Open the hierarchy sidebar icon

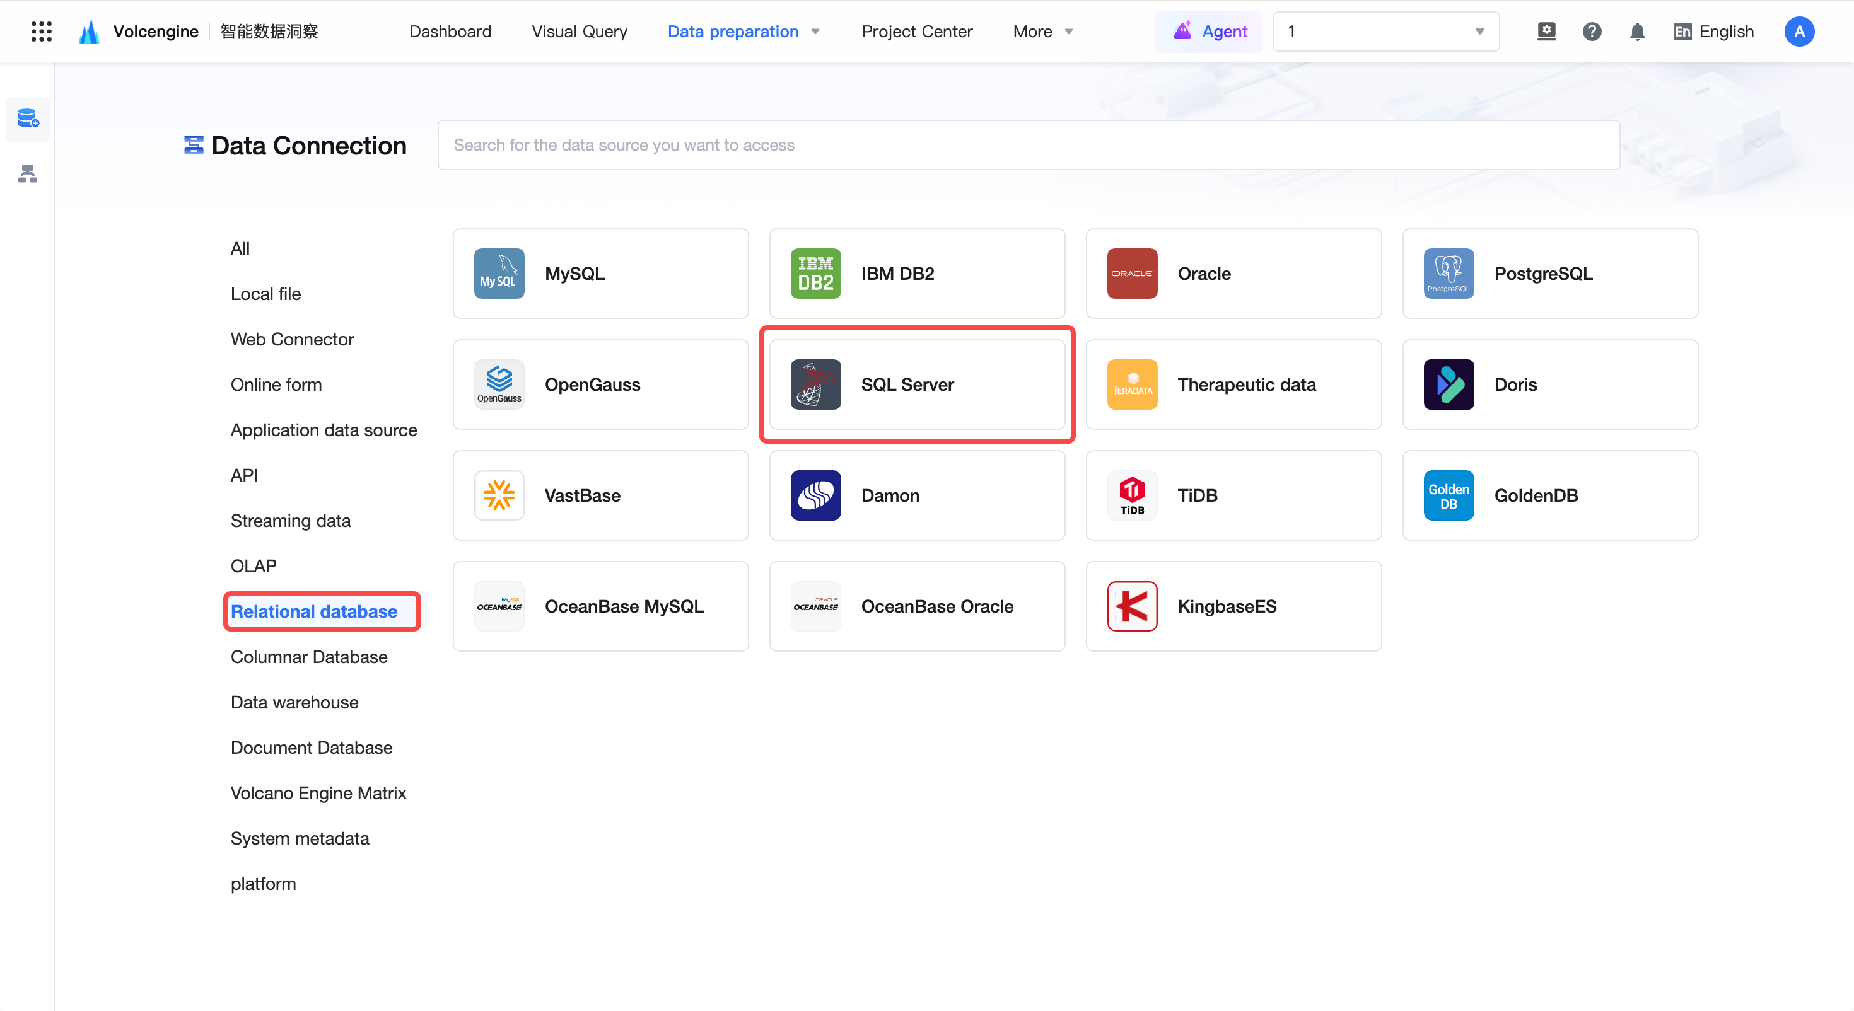(x=28, y=173)
